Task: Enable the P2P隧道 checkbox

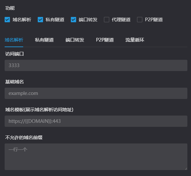Action: click(x=140, y=20)
